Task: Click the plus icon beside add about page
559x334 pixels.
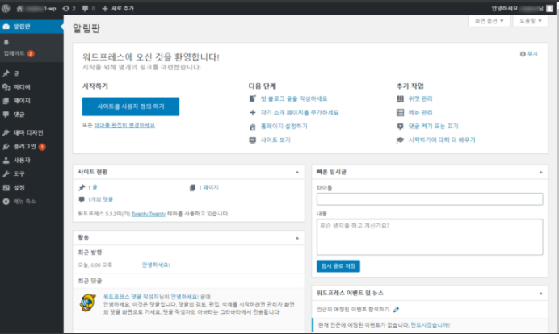Action: [252, 112]
